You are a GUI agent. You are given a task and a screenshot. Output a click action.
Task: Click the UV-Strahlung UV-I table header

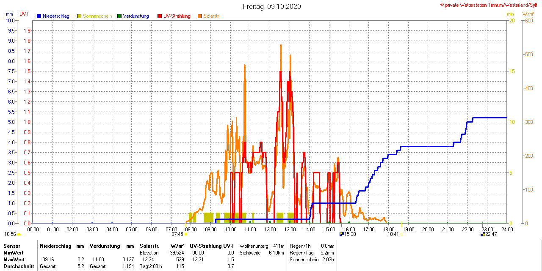pos(212,246)
